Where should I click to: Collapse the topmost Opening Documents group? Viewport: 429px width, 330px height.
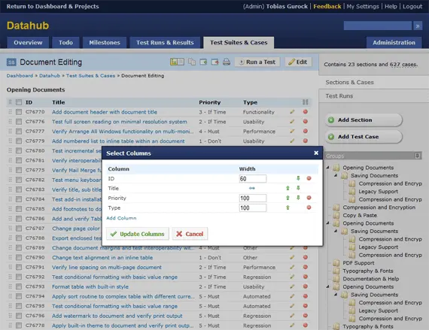tap(327, 168)
